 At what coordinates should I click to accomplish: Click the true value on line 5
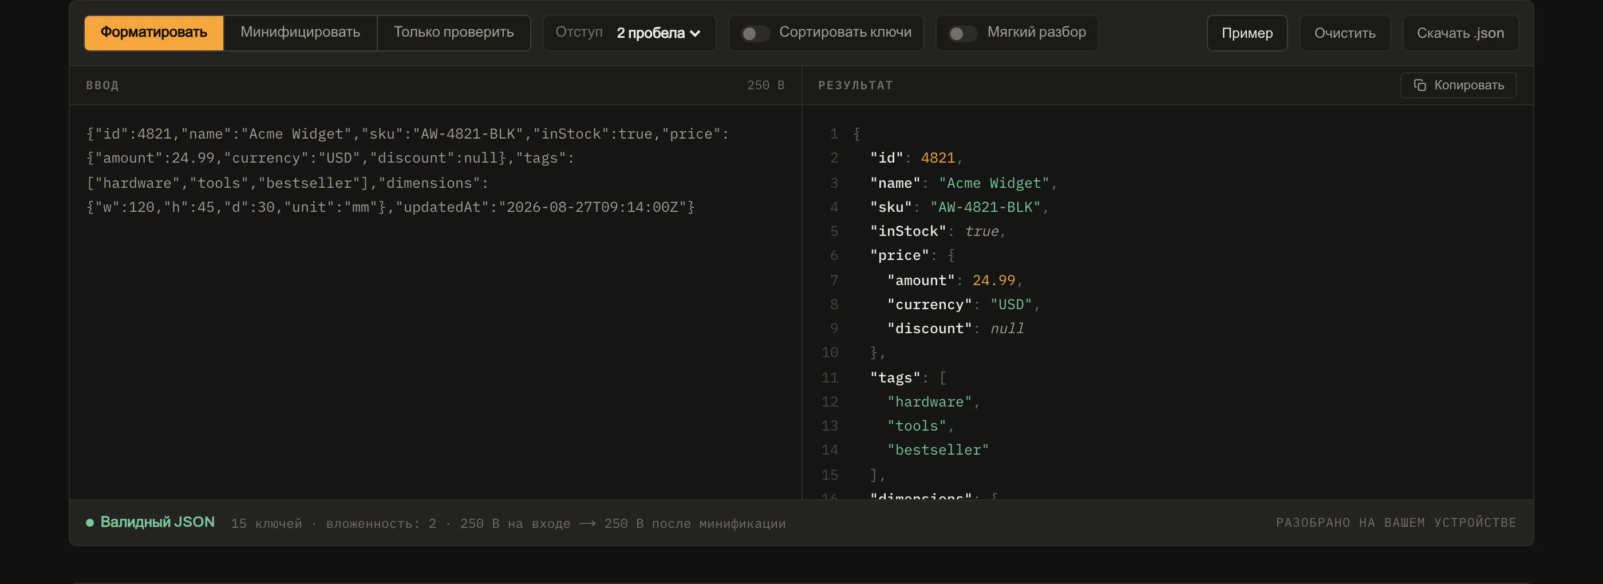pos(981,232)
